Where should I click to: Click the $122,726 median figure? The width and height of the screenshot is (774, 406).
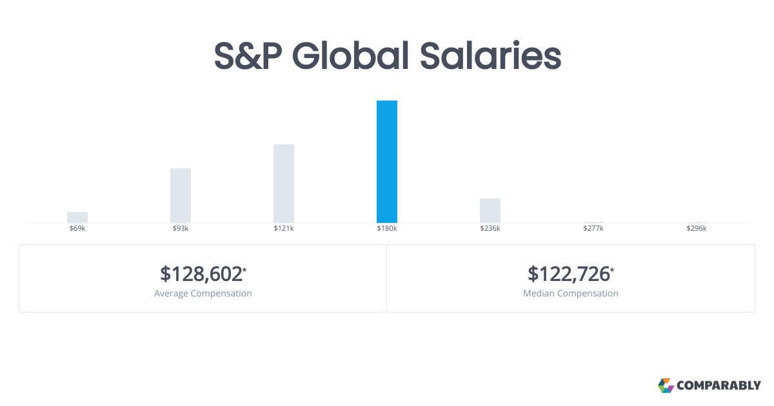point(570,274)
